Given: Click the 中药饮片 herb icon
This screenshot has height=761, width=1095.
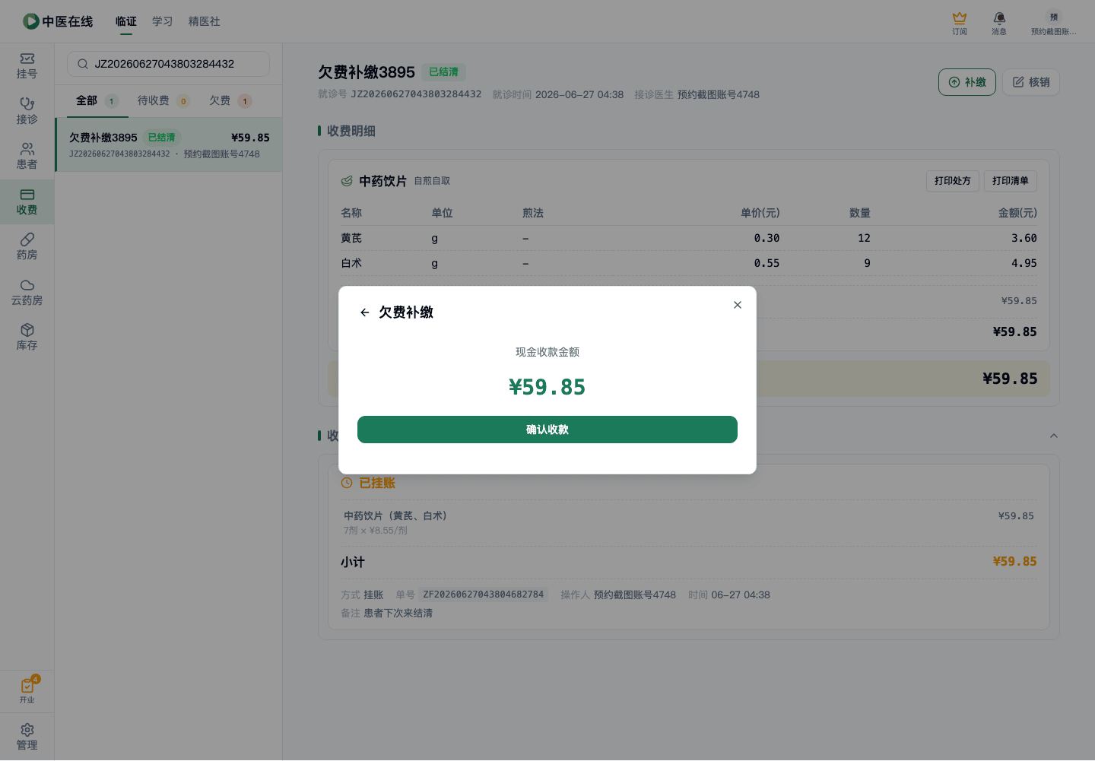Looking at the screenshot, I should click(347, 181).
